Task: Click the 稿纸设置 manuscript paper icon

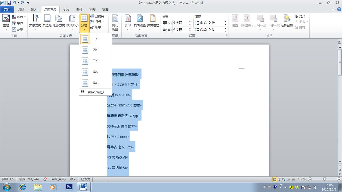Action: [115, 19]
